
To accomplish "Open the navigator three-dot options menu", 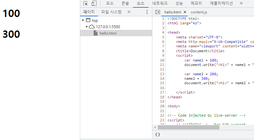I will tap(147, 12).
